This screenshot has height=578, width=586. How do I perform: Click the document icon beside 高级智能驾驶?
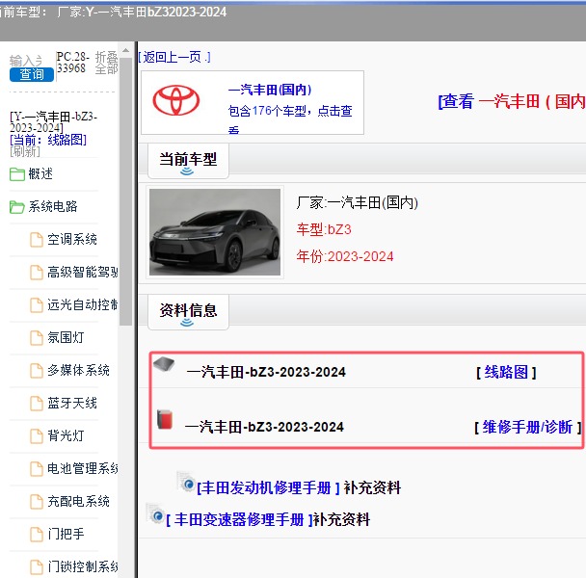coord(37,273)
